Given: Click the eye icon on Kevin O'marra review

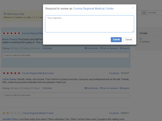Looking at the screenshot, I should pyautogui.click(x=101, y=48).
